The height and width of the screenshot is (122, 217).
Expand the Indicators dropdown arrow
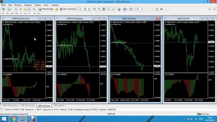pyautogui.click(x=121, y=9)
